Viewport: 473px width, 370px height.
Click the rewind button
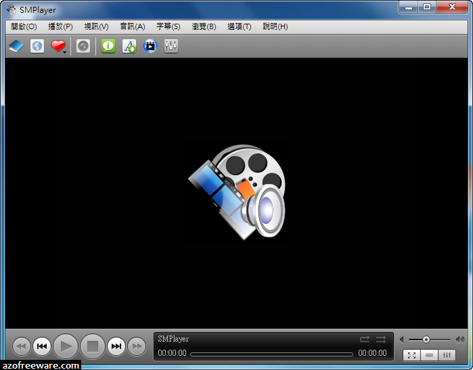(22, 346)
